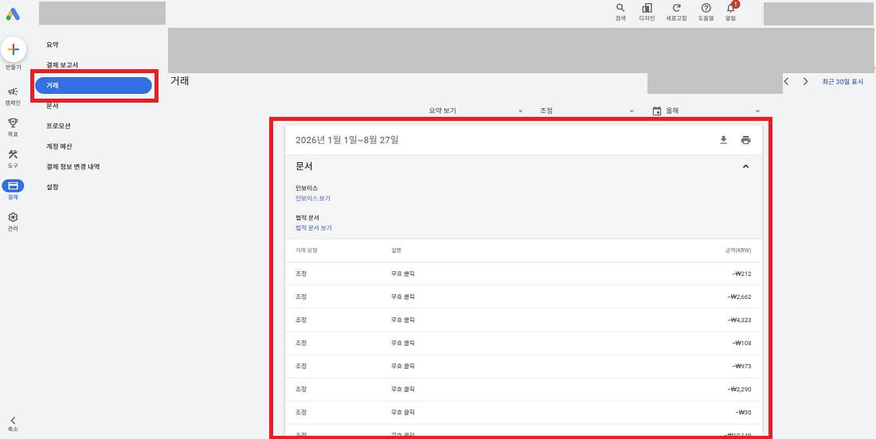Viewport: 876px width, 439px height.
Task: Click 조정 in the -₩108 row
Action: pyautogui.click(x=300, y=343)
